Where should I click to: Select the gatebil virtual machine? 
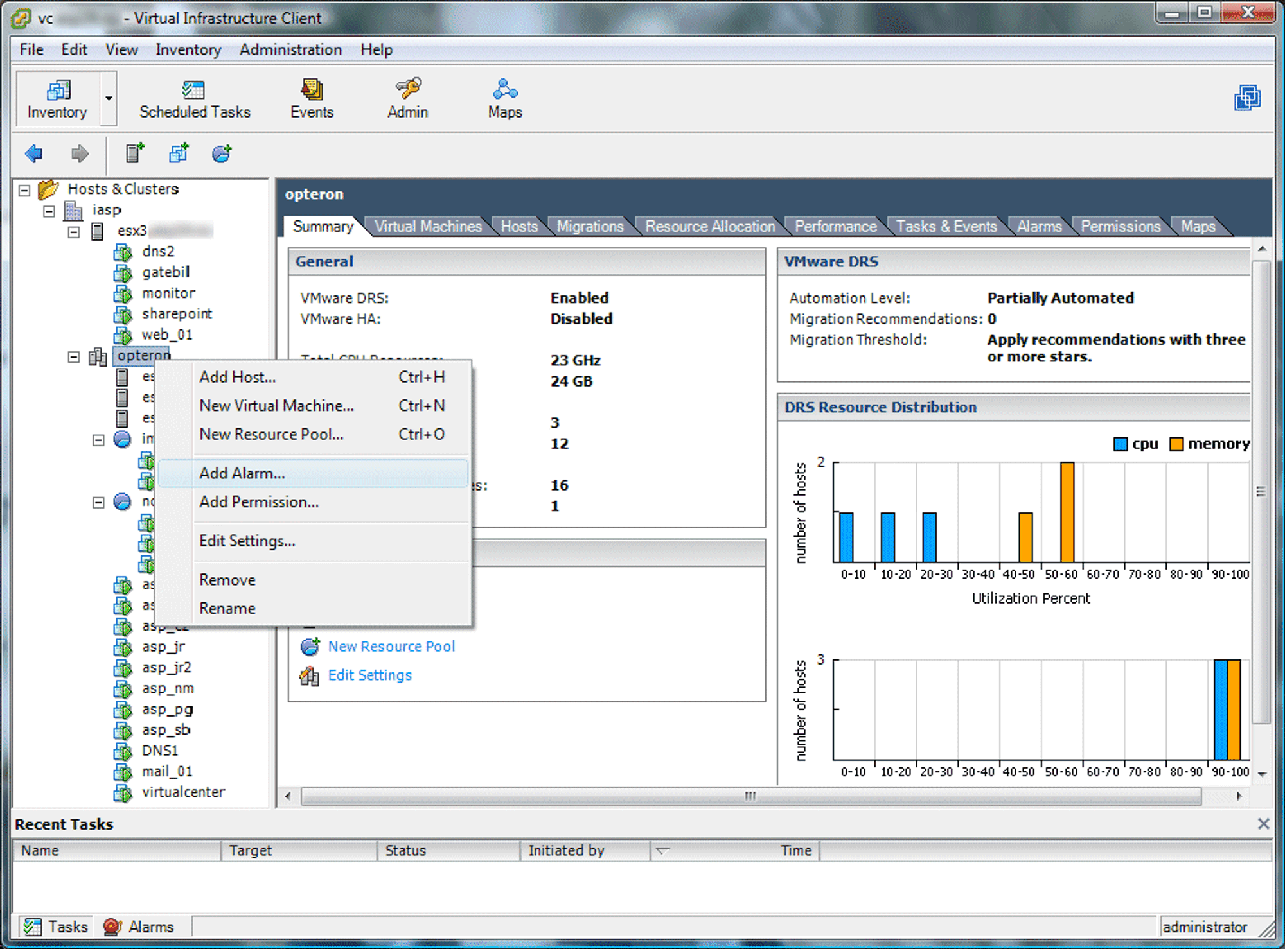pyautogui.click(x=166, y=272)
